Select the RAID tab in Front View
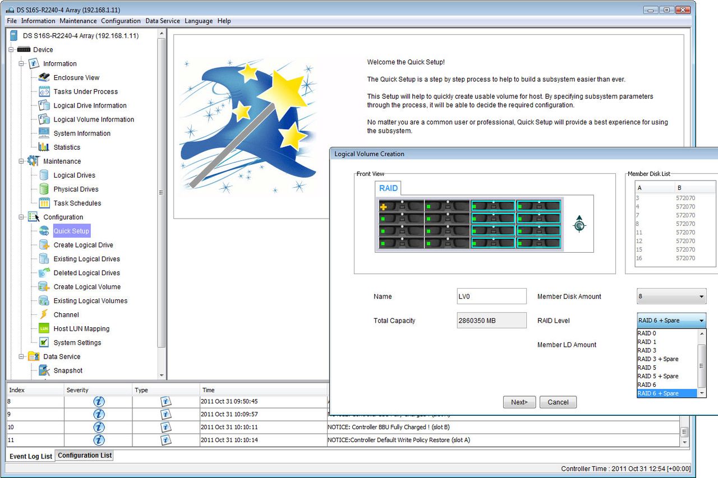 coord(388,188)
